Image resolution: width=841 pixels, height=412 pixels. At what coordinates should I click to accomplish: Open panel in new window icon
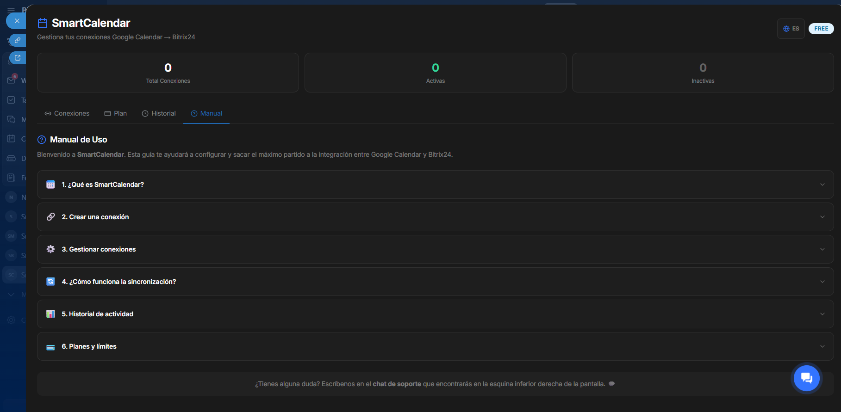(x=18, y=58)
